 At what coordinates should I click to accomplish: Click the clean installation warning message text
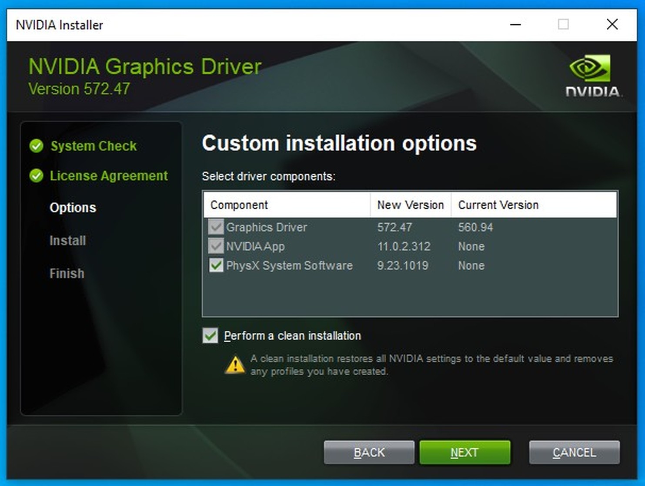point(431,365)
